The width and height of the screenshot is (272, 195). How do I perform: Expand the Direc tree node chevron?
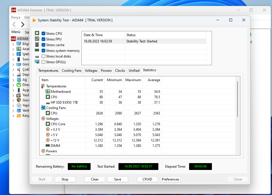tap(13, 85)
